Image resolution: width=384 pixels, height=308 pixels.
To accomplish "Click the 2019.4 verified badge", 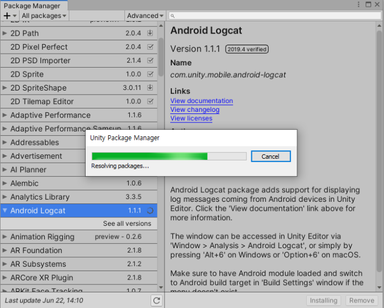I will 247,49.
